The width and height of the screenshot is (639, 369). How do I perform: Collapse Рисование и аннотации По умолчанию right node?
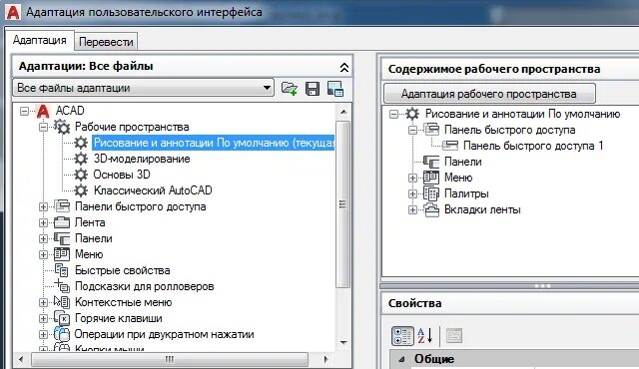coord(393,114)
